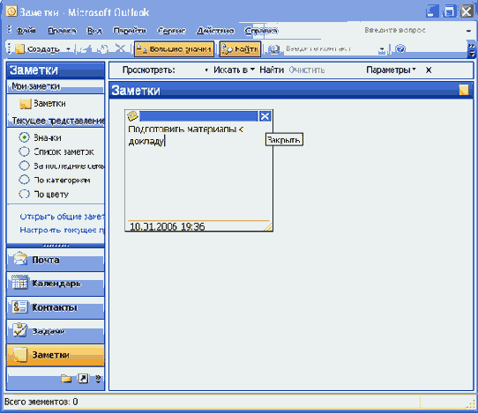
Task: Click the Заметки navigation button
Action: [56, 355]
